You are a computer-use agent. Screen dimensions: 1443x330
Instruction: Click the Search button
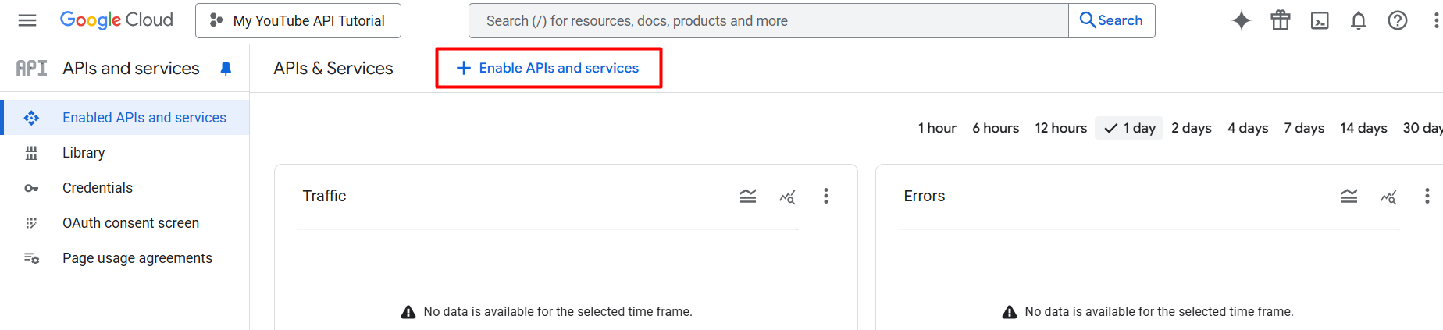coord(1111,21)
